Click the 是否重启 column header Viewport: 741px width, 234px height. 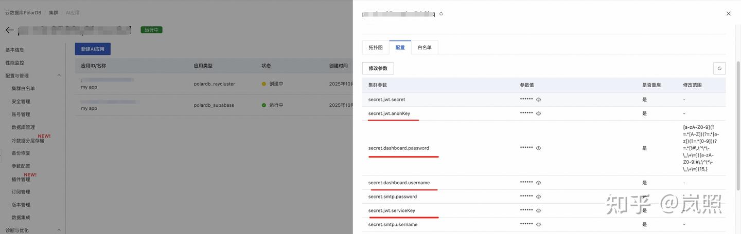click(x=651, y=85)
